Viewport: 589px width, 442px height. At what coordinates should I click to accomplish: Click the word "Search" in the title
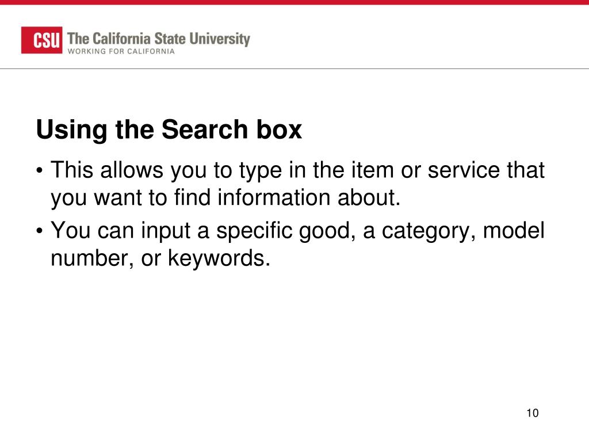(x=205, y=129)
